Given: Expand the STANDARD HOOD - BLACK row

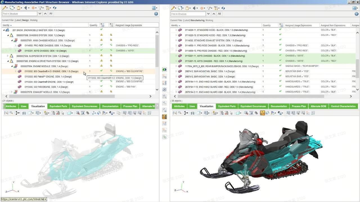Looking at the screenshot, I should point(176,30).
